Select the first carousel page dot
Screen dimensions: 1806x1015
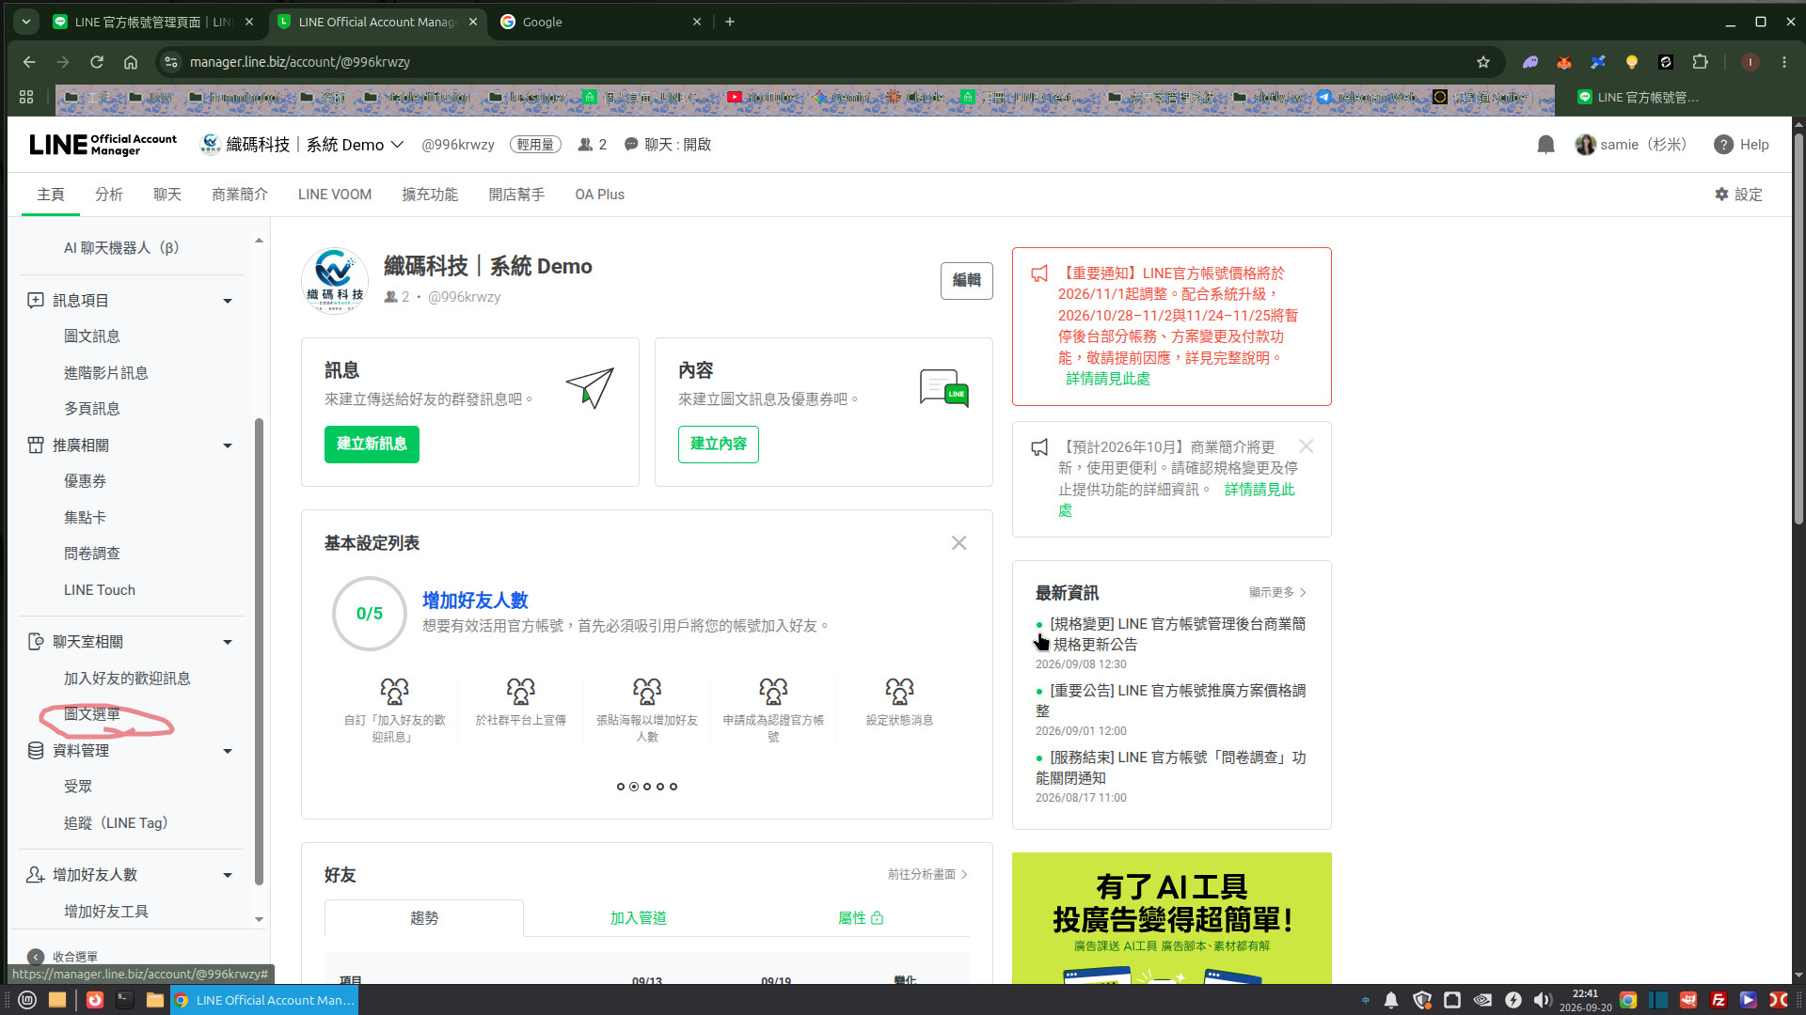click(x=621, y=787)
